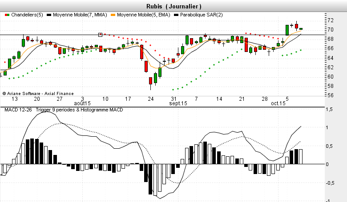
Task: Click the date label 24 on time axis
Action: [x=151, y=99]
